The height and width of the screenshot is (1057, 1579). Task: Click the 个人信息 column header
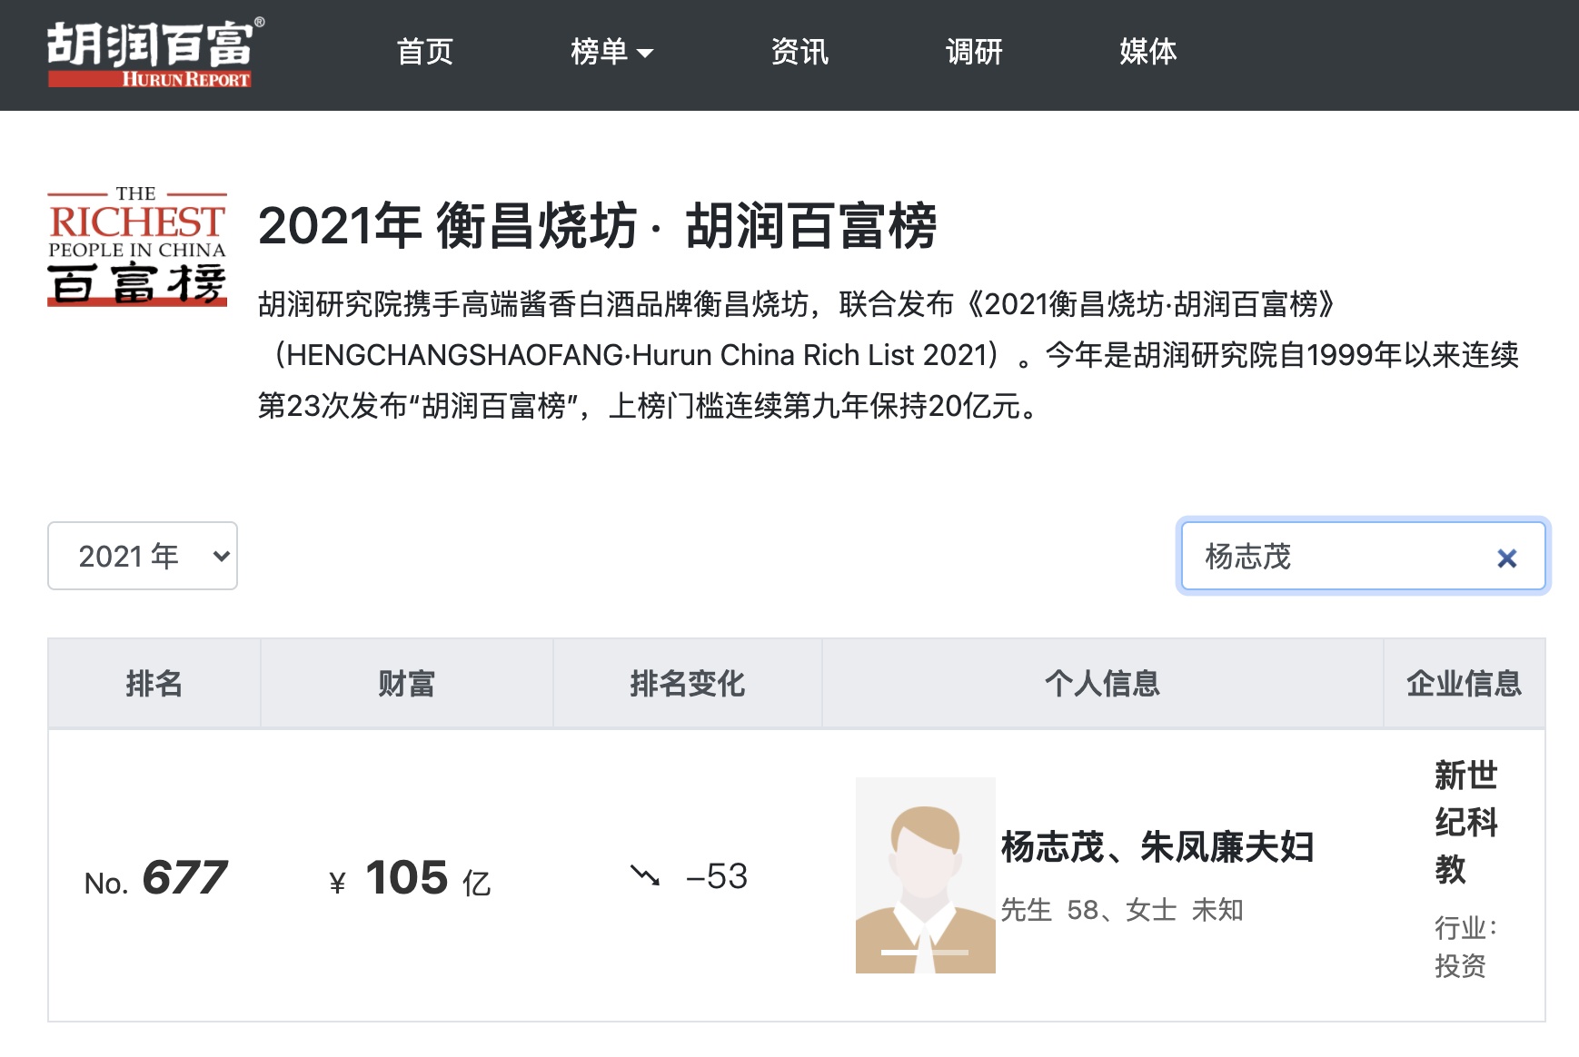1103,683
